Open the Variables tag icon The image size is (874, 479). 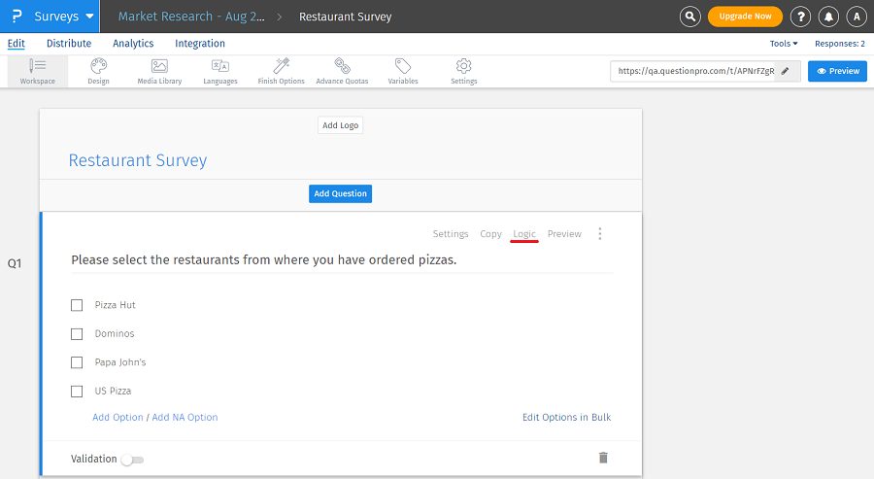(403, 66)
